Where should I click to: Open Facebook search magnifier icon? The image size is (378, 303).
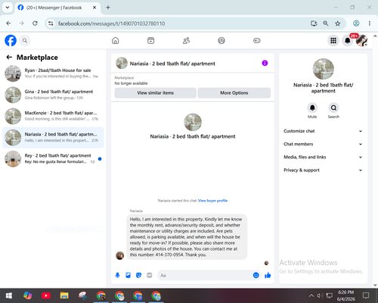tap(25, 40)
